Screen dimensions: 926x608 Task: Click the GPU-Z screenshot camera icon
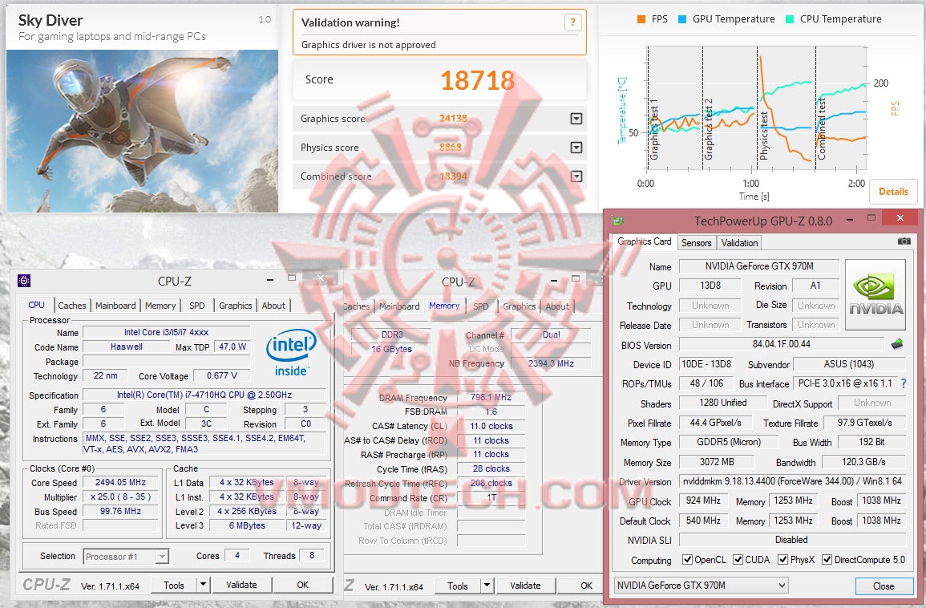click(904, 241)
